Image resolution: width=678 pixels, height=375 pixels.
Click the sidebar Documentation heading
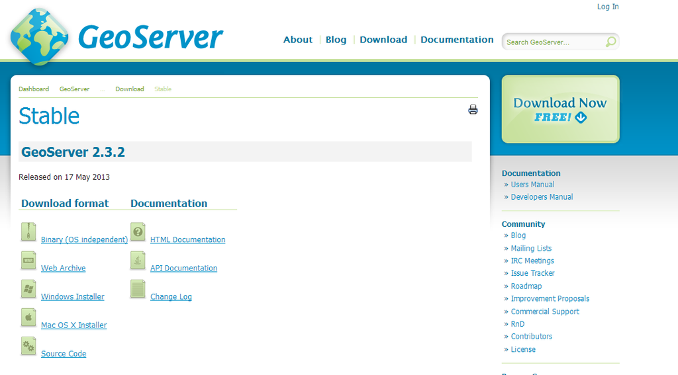531,173
